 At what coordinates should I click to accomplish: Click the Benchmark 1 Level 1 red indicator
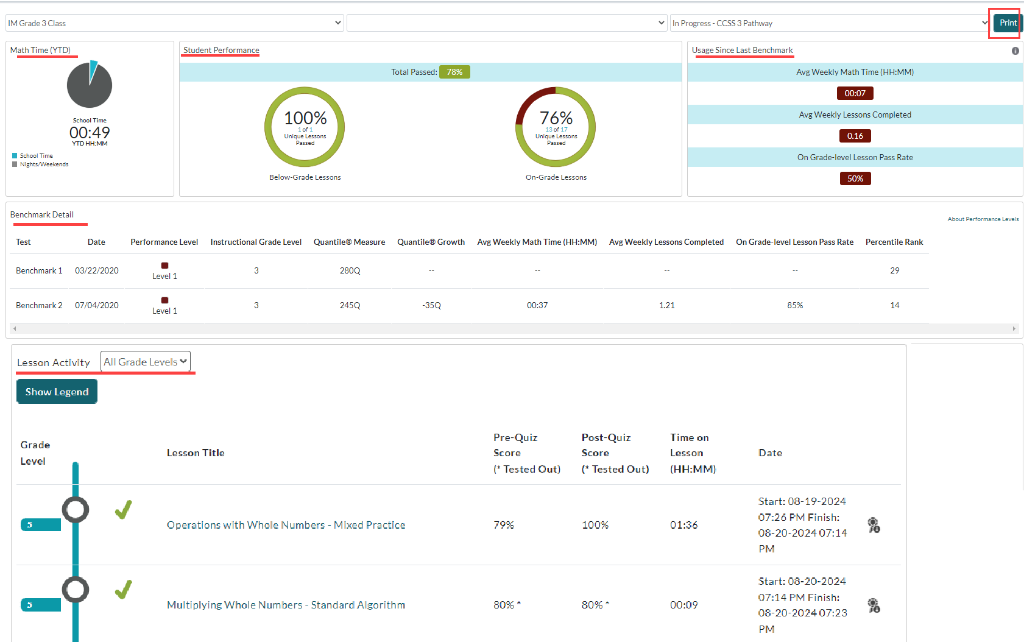point(164,266)
